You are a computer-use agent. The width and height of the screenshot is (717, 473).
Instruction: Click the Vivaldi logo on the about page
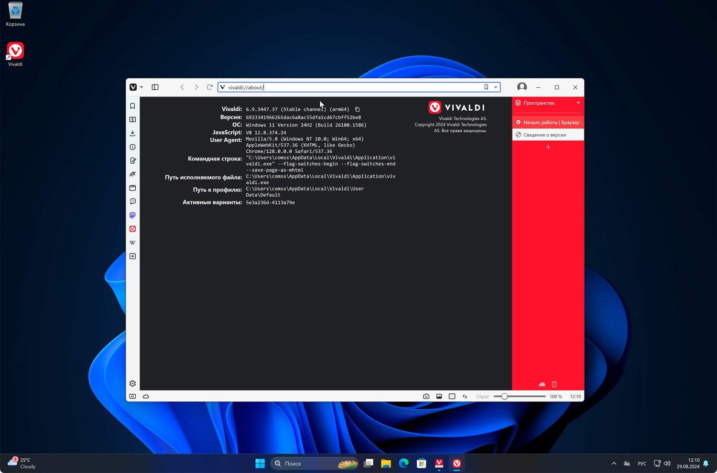[456, 107]
